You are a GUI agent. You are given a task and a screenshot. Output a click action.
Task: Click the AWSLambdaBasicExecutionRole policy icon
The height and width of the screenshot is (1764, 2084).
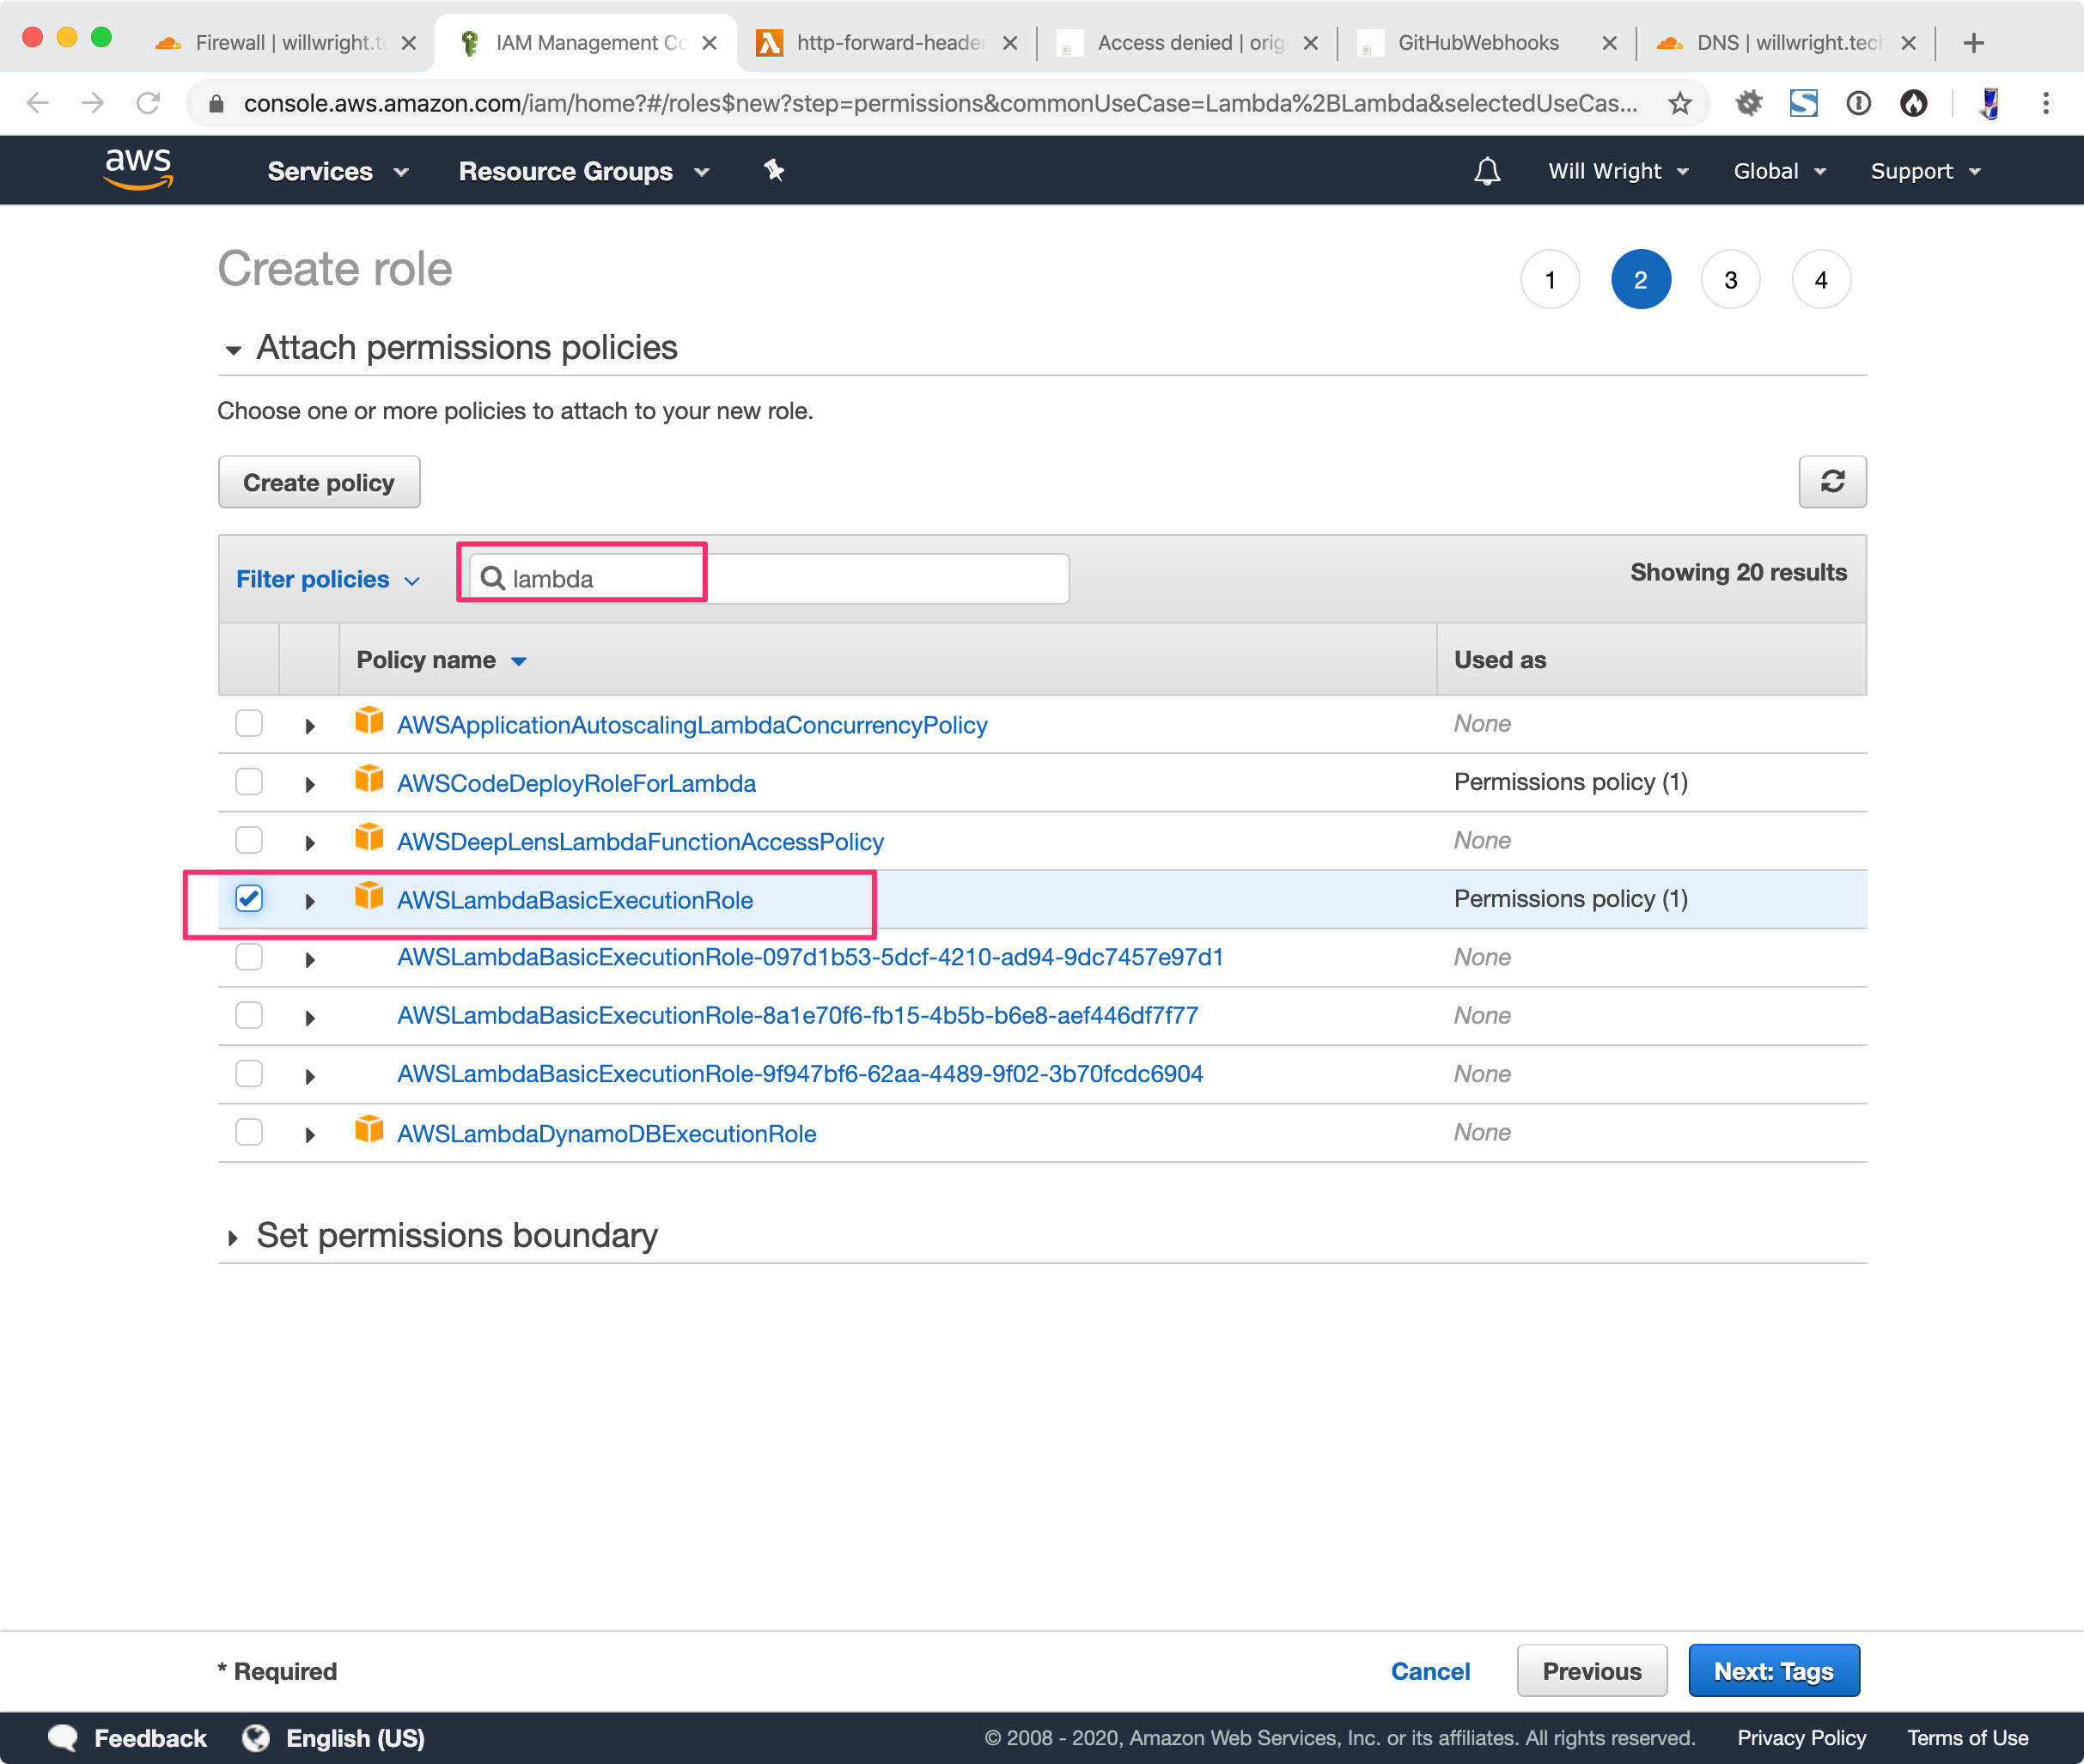pos(366,897)
